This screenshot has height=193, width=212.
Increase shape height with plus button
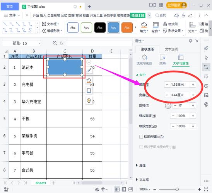pos(193,85)
